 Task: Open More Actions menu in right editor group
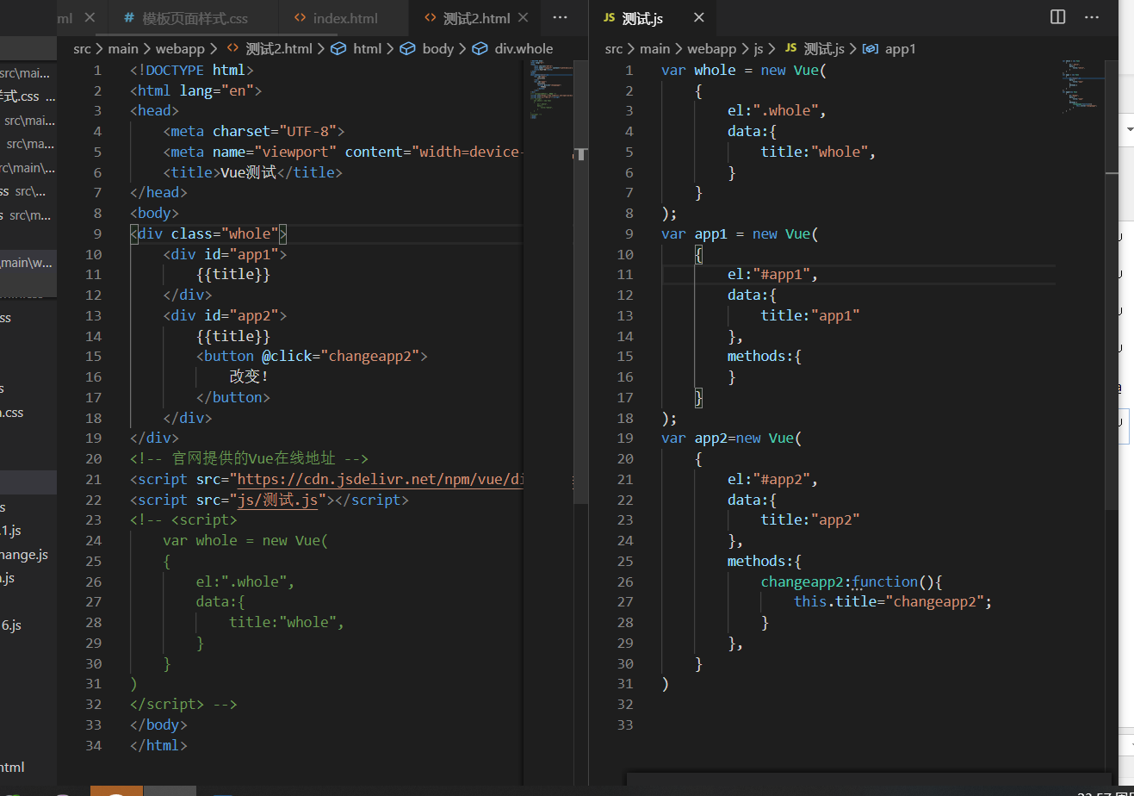point(1092,17)
